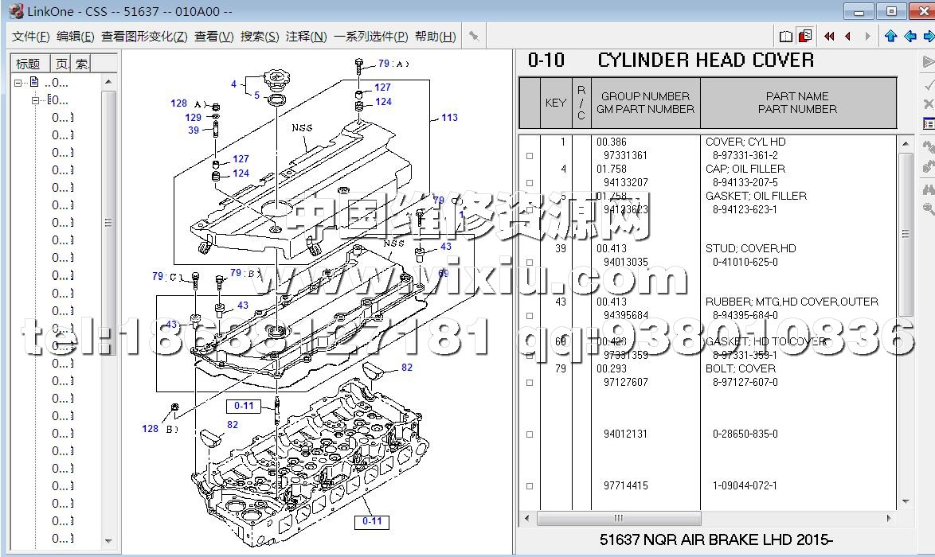Open the 搜索(S) menu

pyautogui.click(x=260, y=37)
